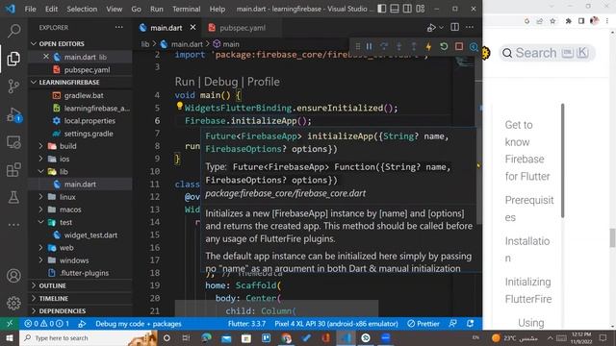
Task: Open the Manage gear menu
Action: [13, 303]
